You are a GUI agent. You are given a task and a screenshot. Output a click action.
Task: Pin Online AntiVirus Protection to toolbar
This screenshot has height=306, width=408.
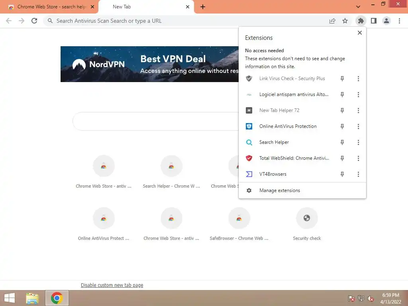click(342, 126)
